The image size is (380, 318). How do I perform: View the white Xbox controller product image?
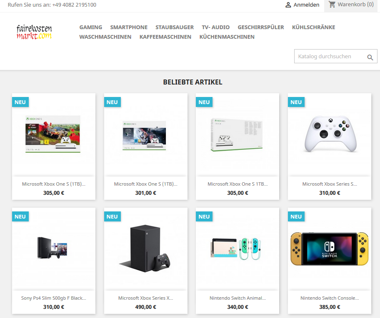(330, 135)
